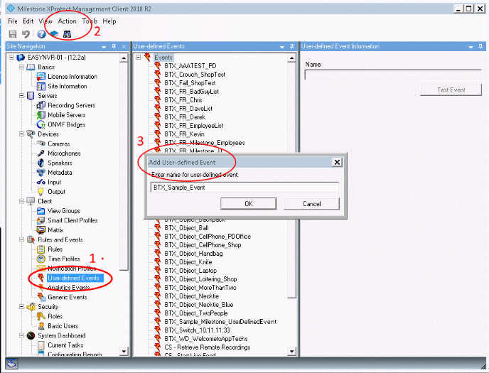This screenshot has height=373, width=489.
Task: Click the Output lightbulb icon
Action: click(x=41, y=192)
